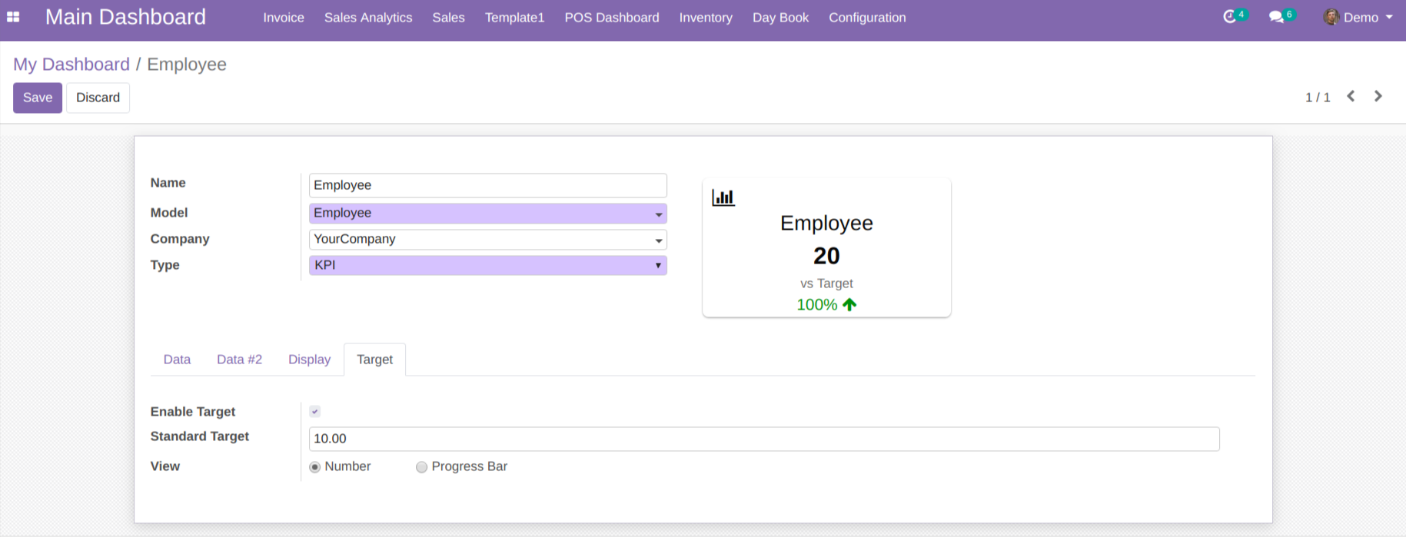Click the Discard button
The image size is (1406, 537).
point(98,98)
